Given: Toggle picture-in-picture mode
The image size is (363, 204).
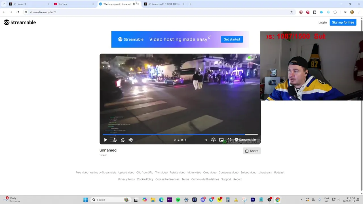Looking at the screenshot, I should tap(221, 140).
